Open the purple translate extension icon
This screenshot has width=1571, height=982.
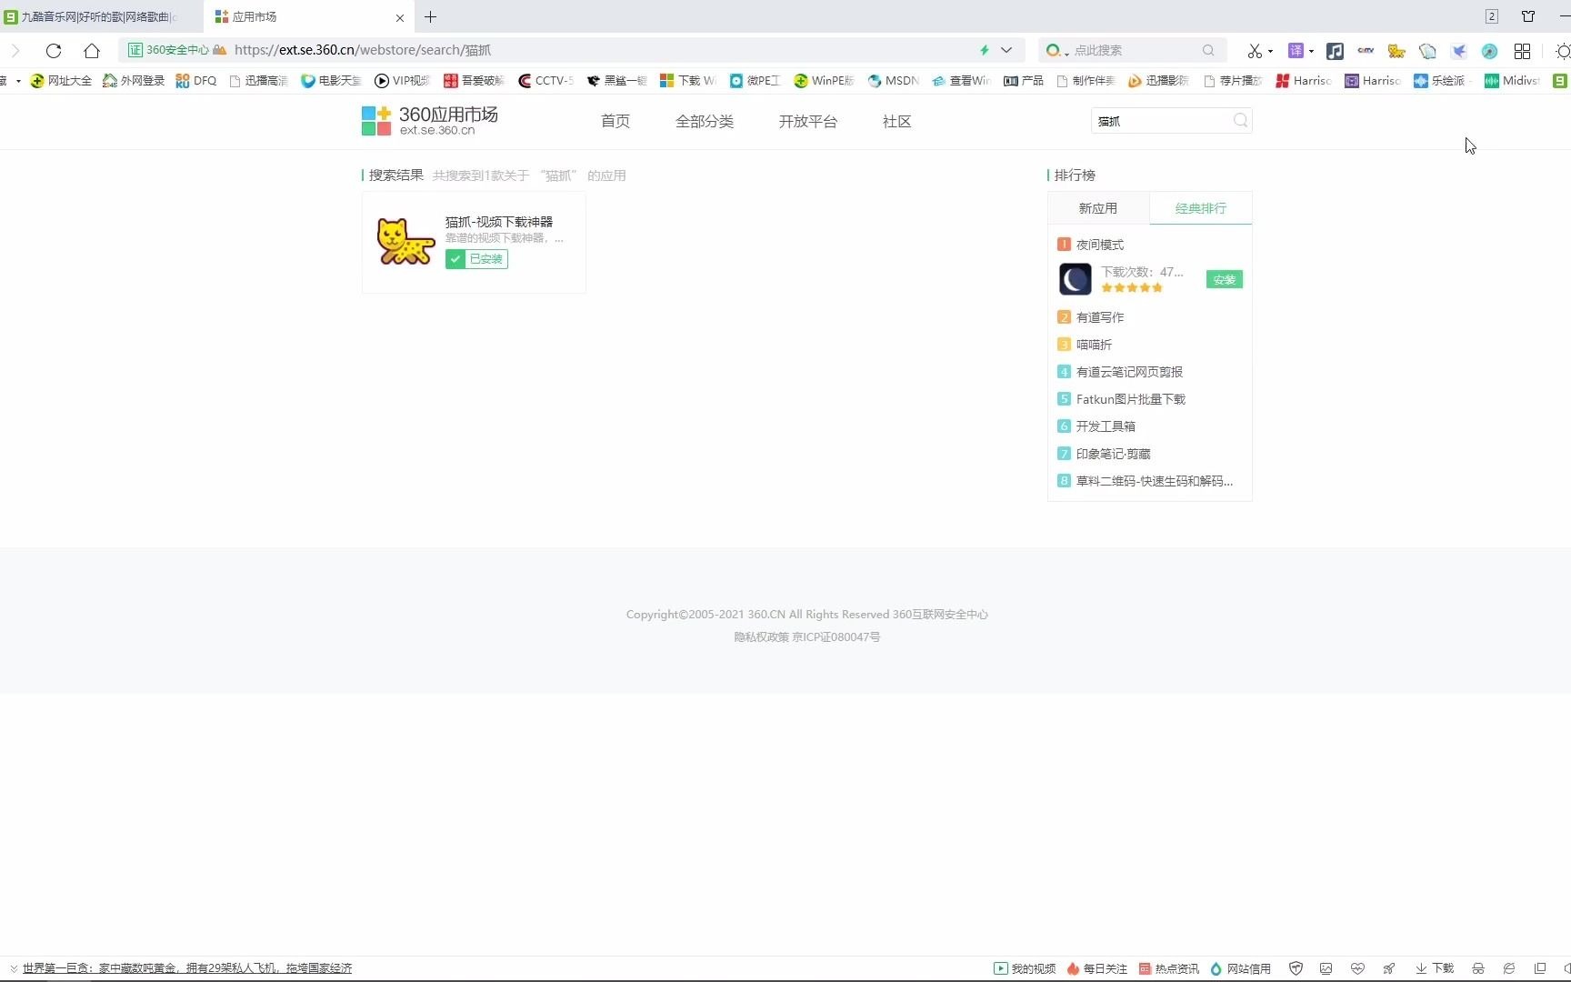[1296, 51]
